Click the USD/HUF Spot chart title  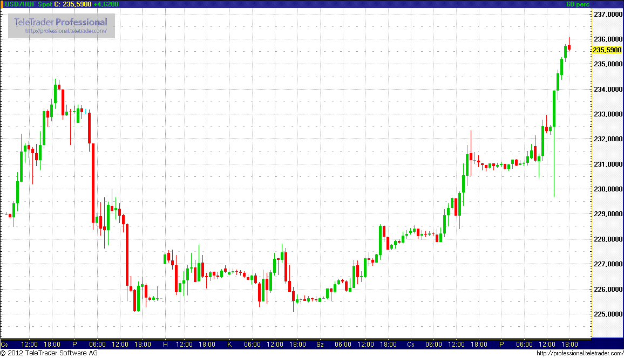[28, 4]
